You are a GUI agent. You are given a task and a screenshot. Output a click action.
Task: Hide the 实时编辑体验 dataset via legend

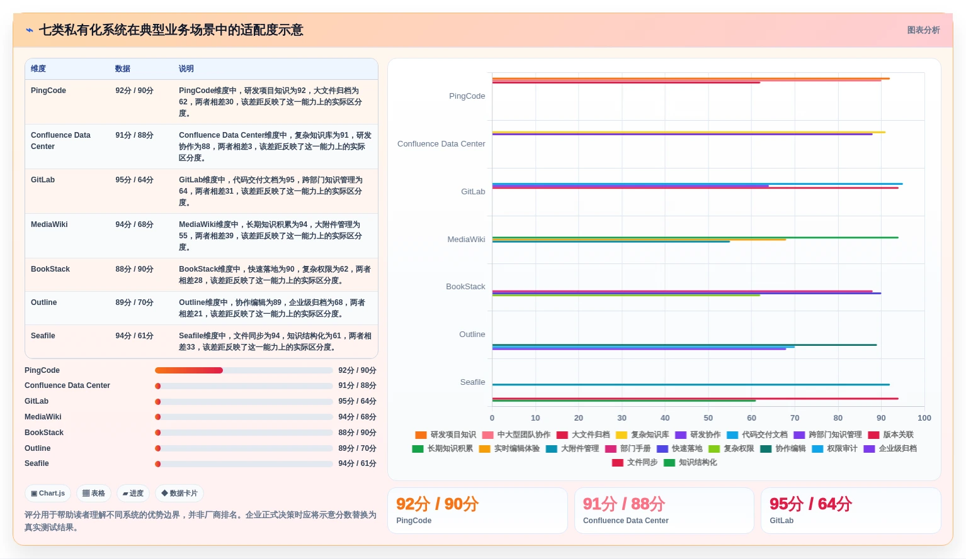509,448
